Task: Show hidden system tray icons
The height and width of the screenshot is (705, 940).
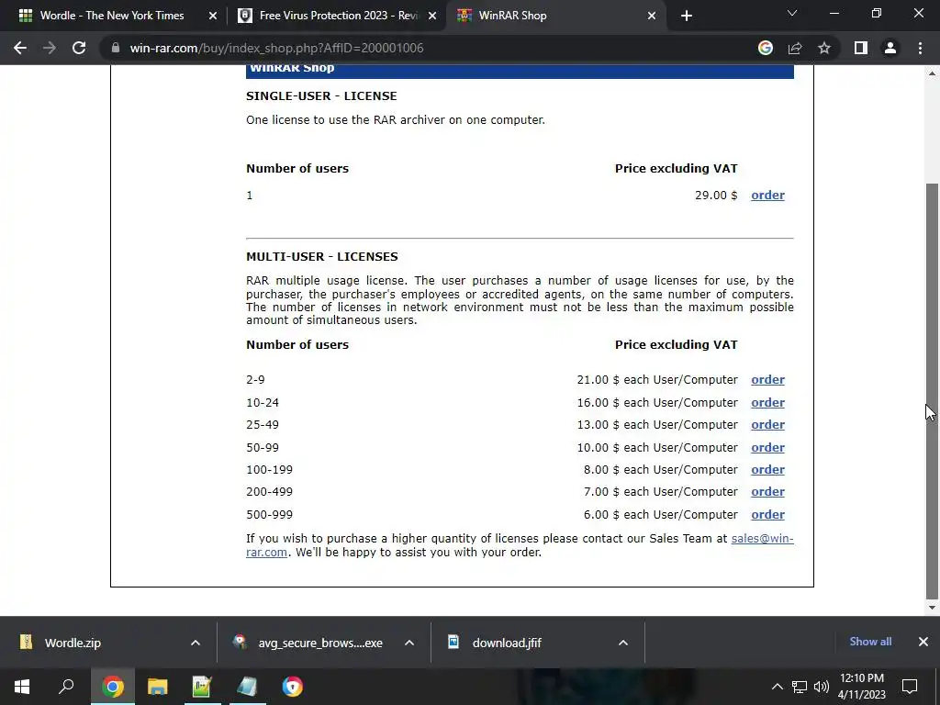Action: 777,687
